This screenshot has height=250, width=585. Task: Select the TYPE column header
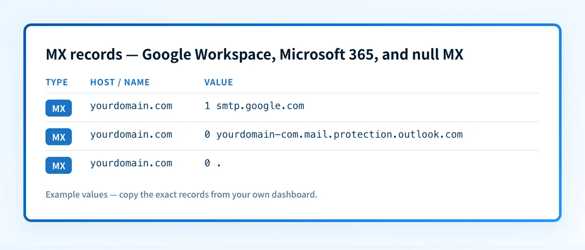coord(57,82)
